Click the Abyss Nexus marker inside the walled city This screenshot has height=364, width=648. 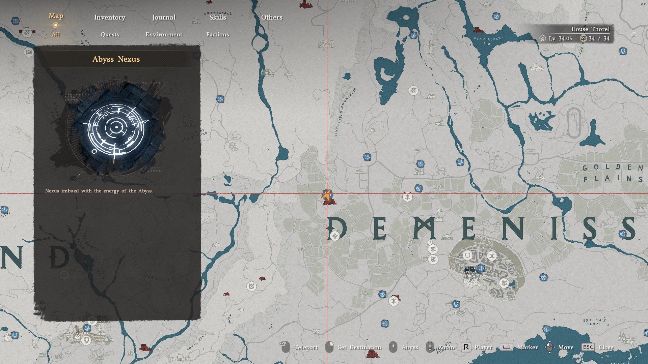point(481,268)
